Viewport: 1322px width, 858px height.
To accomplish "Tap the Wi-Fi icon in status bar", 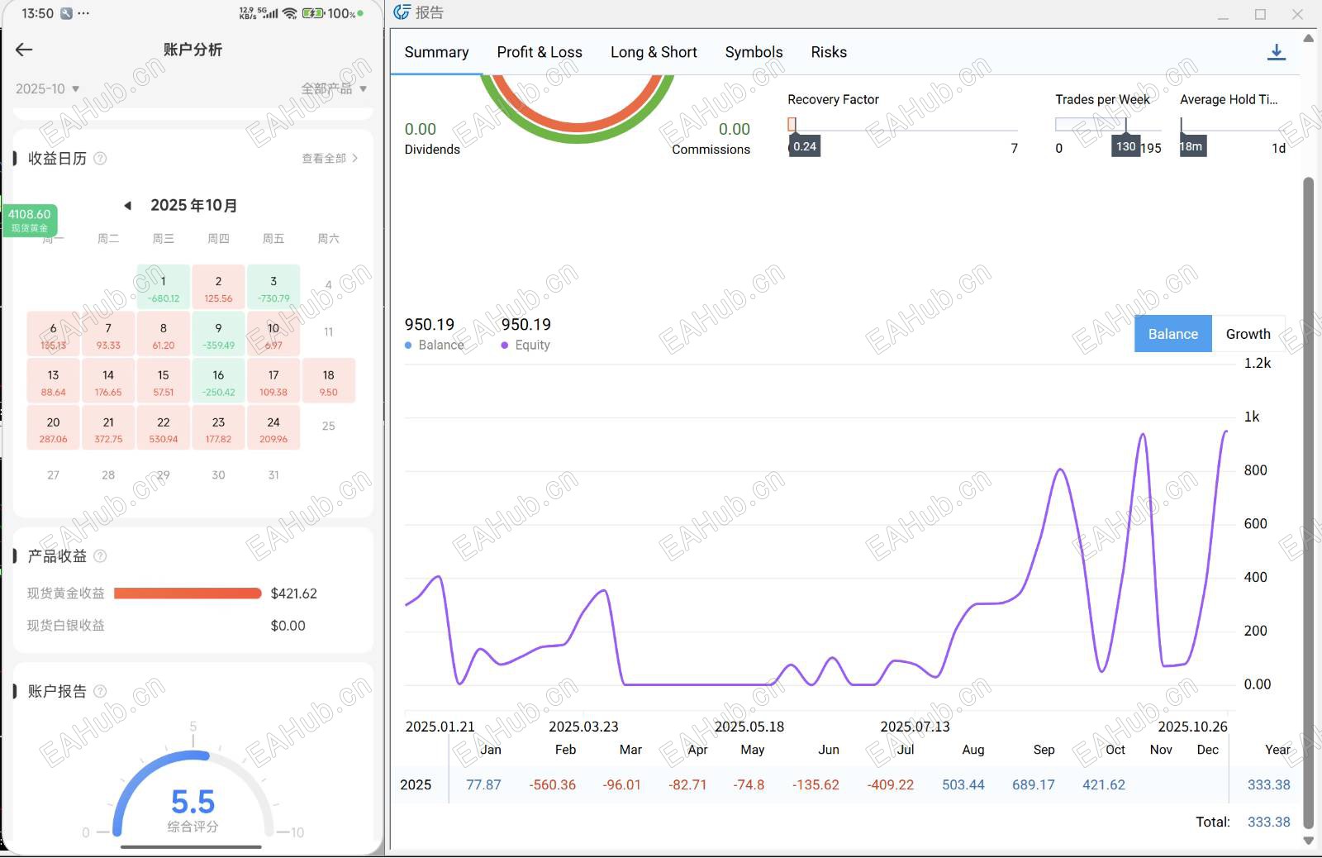I will point(289,13).
